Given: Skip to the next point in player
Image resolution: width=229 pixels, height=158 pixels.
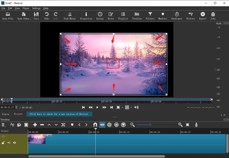Looking at the screenshot, I should tap(111, 107).
